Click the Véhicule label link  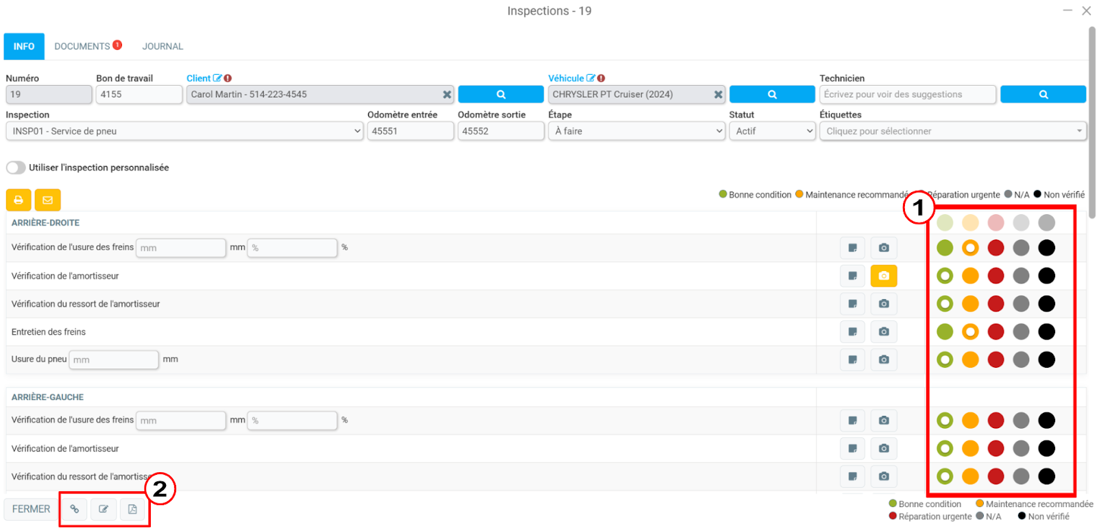pos(566,78)
